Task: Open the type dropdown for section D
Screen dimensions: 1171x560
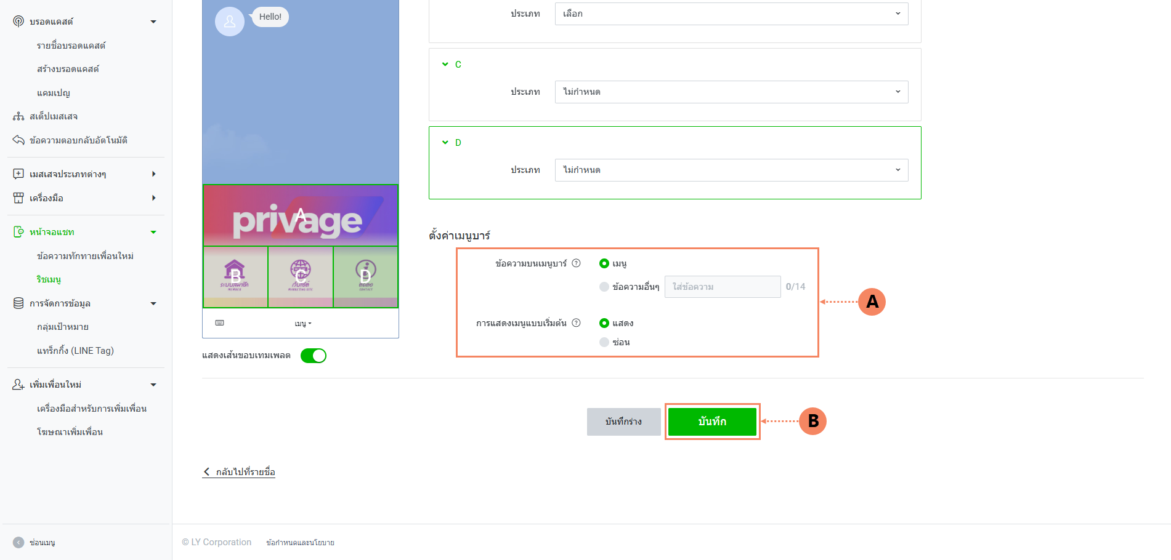Action: pos(731,170)
